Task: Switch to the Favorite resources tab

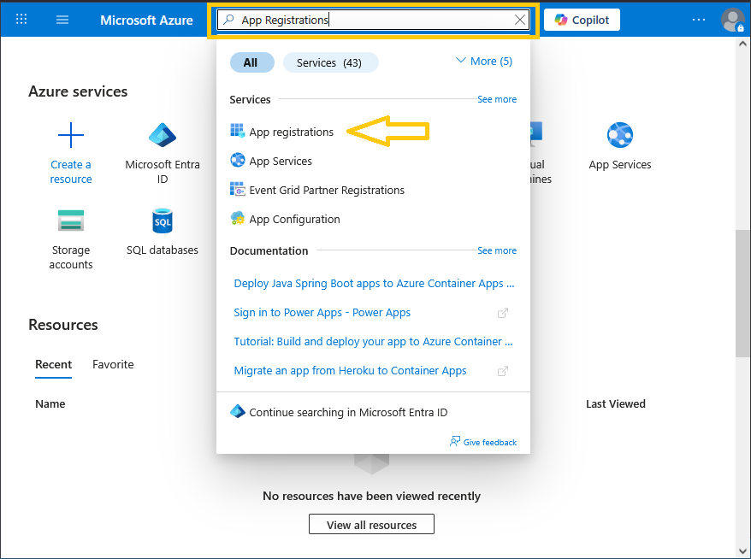Action: point(113,364)
